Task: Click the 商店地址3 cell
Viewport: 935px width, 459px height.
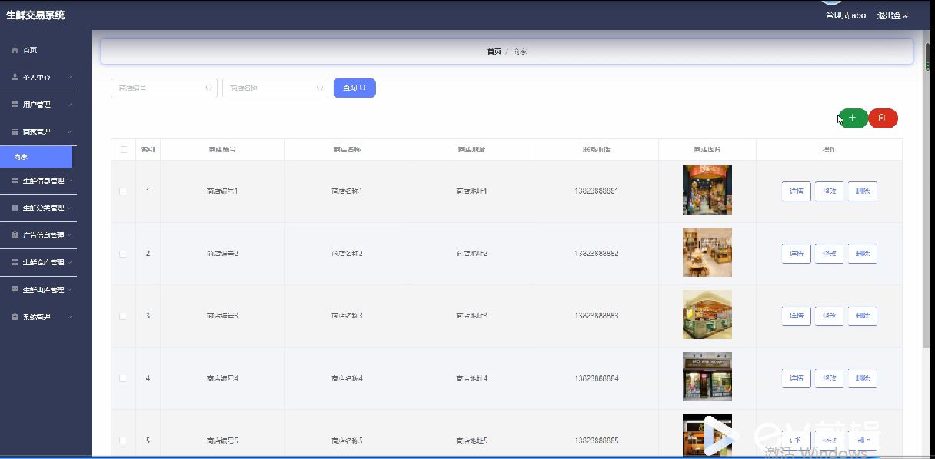Action: pyautogui.click(x=471, y=315)
